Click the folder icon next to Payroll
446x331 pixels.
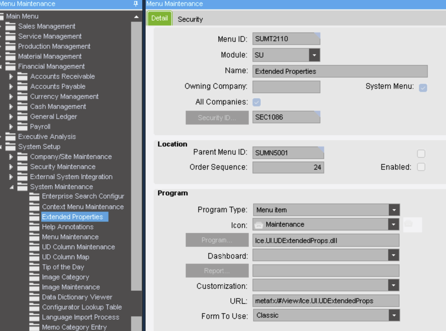23,127
